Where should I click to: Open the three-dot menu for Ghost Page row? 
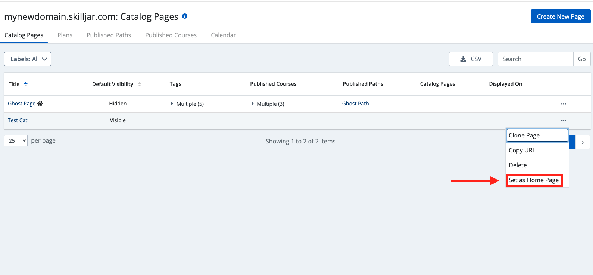563,104
